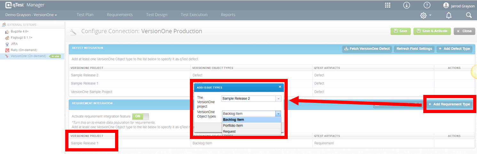
Task: Open the apps grid icon
Action: pyautogui.click(x=387, y=5)
